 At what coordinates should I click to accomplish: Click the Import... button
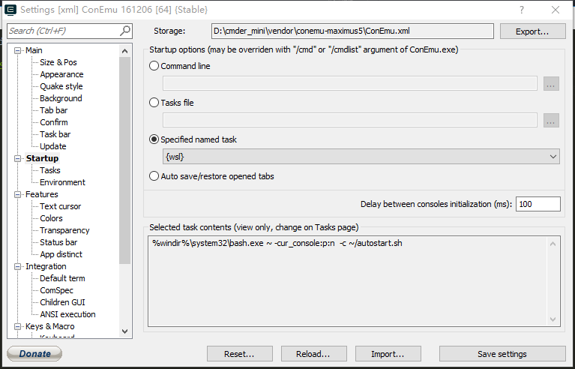point(388,354)
